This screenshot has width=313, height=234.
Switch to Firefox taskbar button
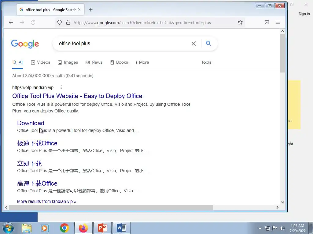click(x=83, y=228)
